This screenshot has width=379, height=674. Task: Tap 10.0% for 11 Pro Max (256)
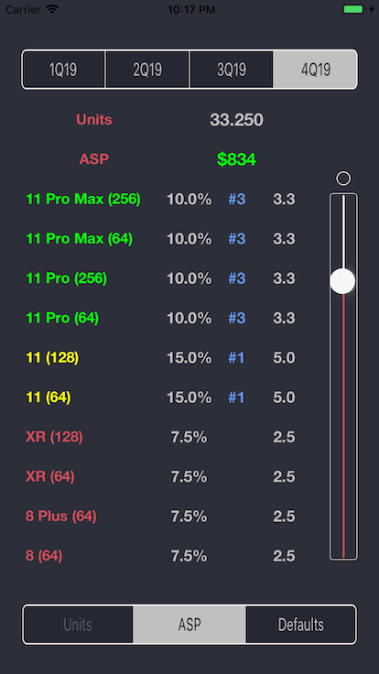tap(189, 200)
